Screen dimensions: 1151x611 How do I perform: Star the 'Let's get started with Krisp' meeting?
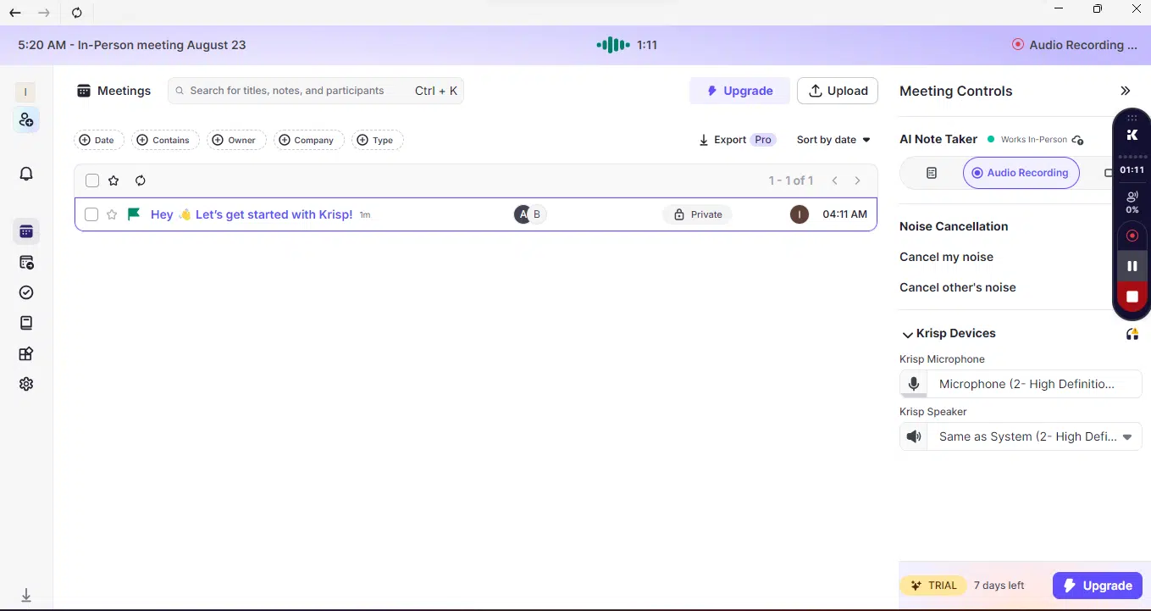112,214
